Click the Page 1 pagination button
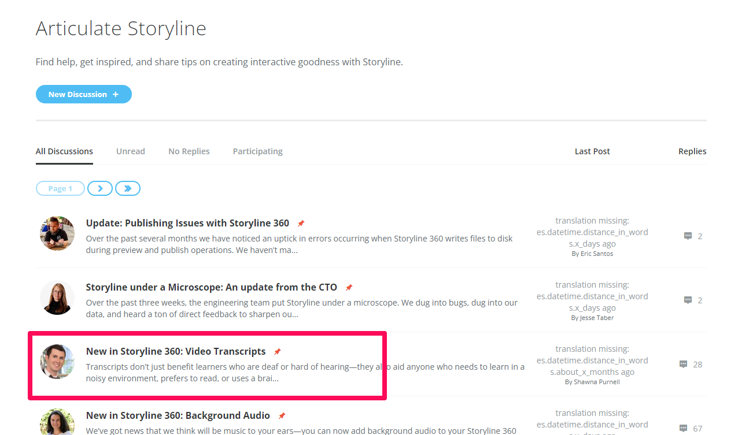Image resolution: width=742 pixels, height=435 pixels. coord(60,188)
